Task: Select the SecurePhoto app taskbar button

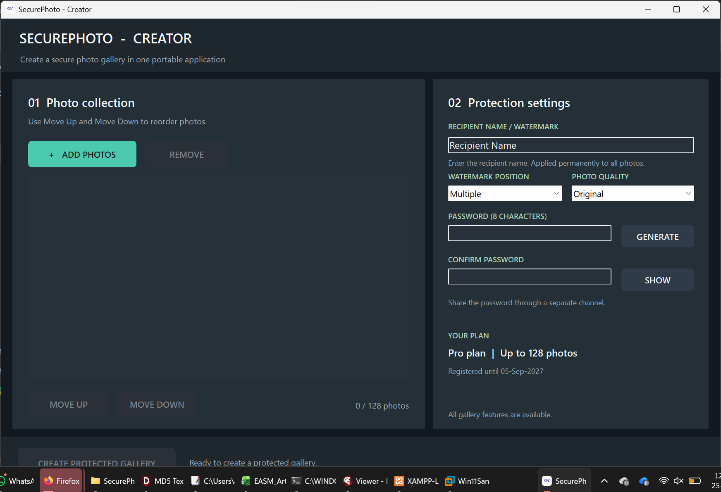Action: (564, 481)
